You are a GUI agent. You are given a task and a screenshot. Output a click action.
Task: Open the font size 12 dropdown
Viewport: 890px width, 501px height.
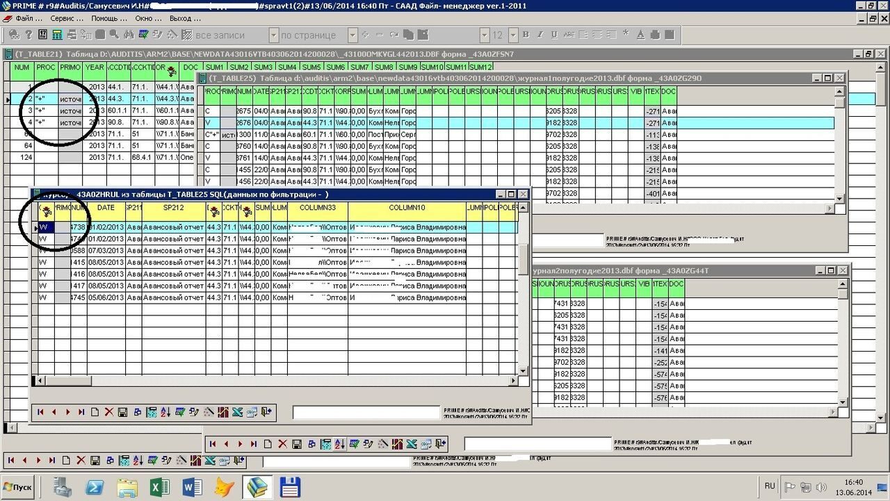pos(513,35)
